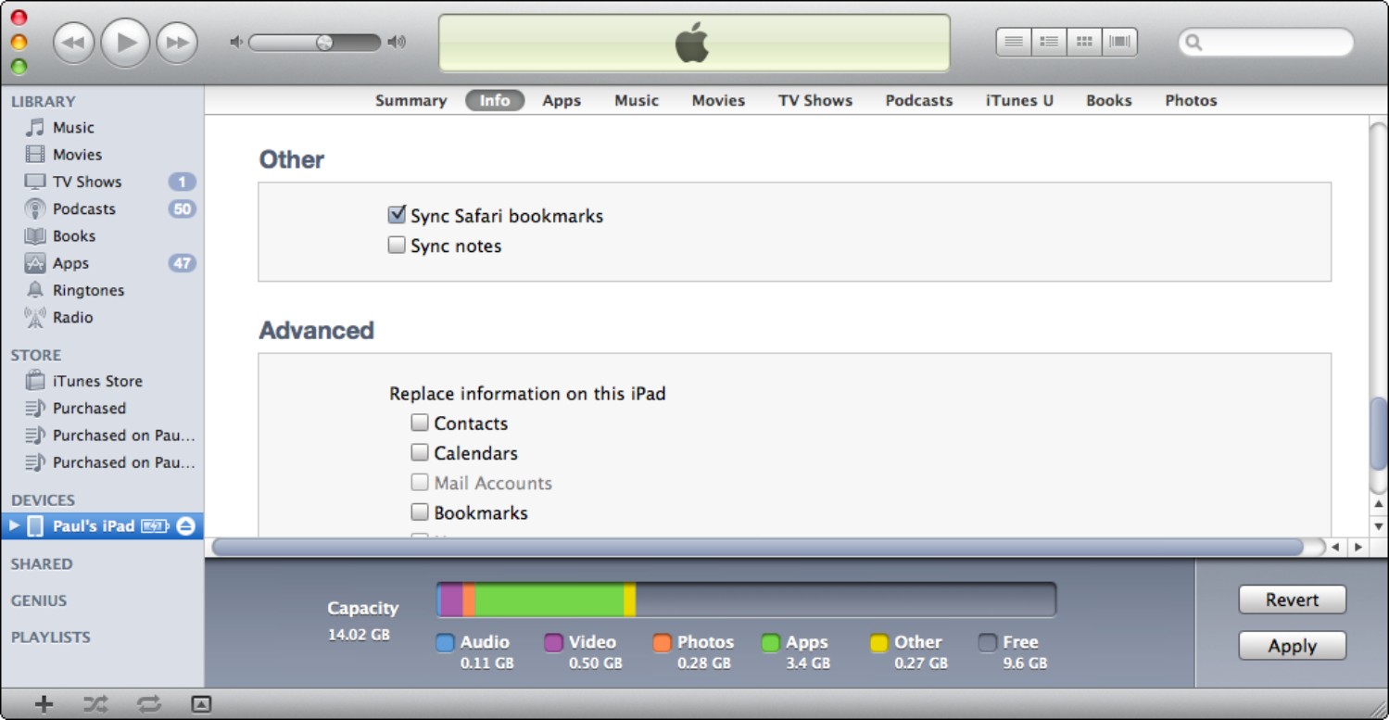Click the green Apps legend swatch
Viewport: 1389px width, 720px height.
pos(770,642)
